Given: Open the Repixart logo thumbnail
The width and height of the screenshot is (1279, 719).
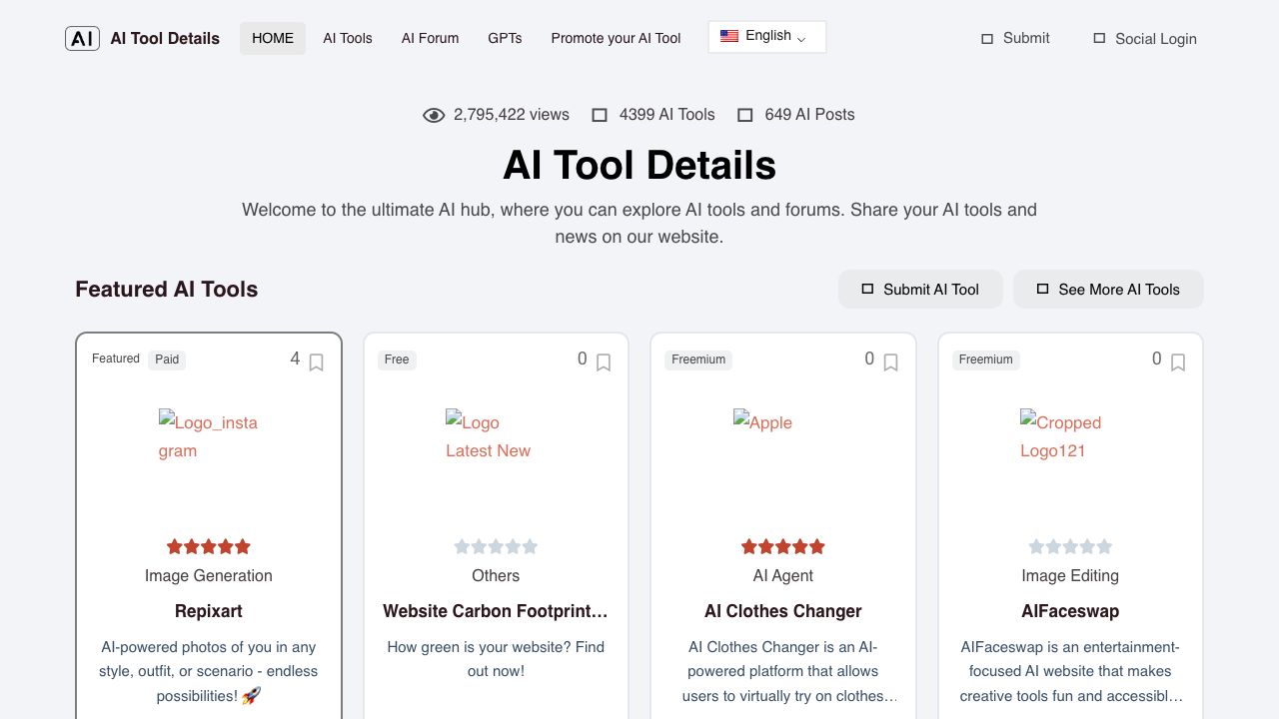Looking at the screenshot, I should tap(208, 436).
